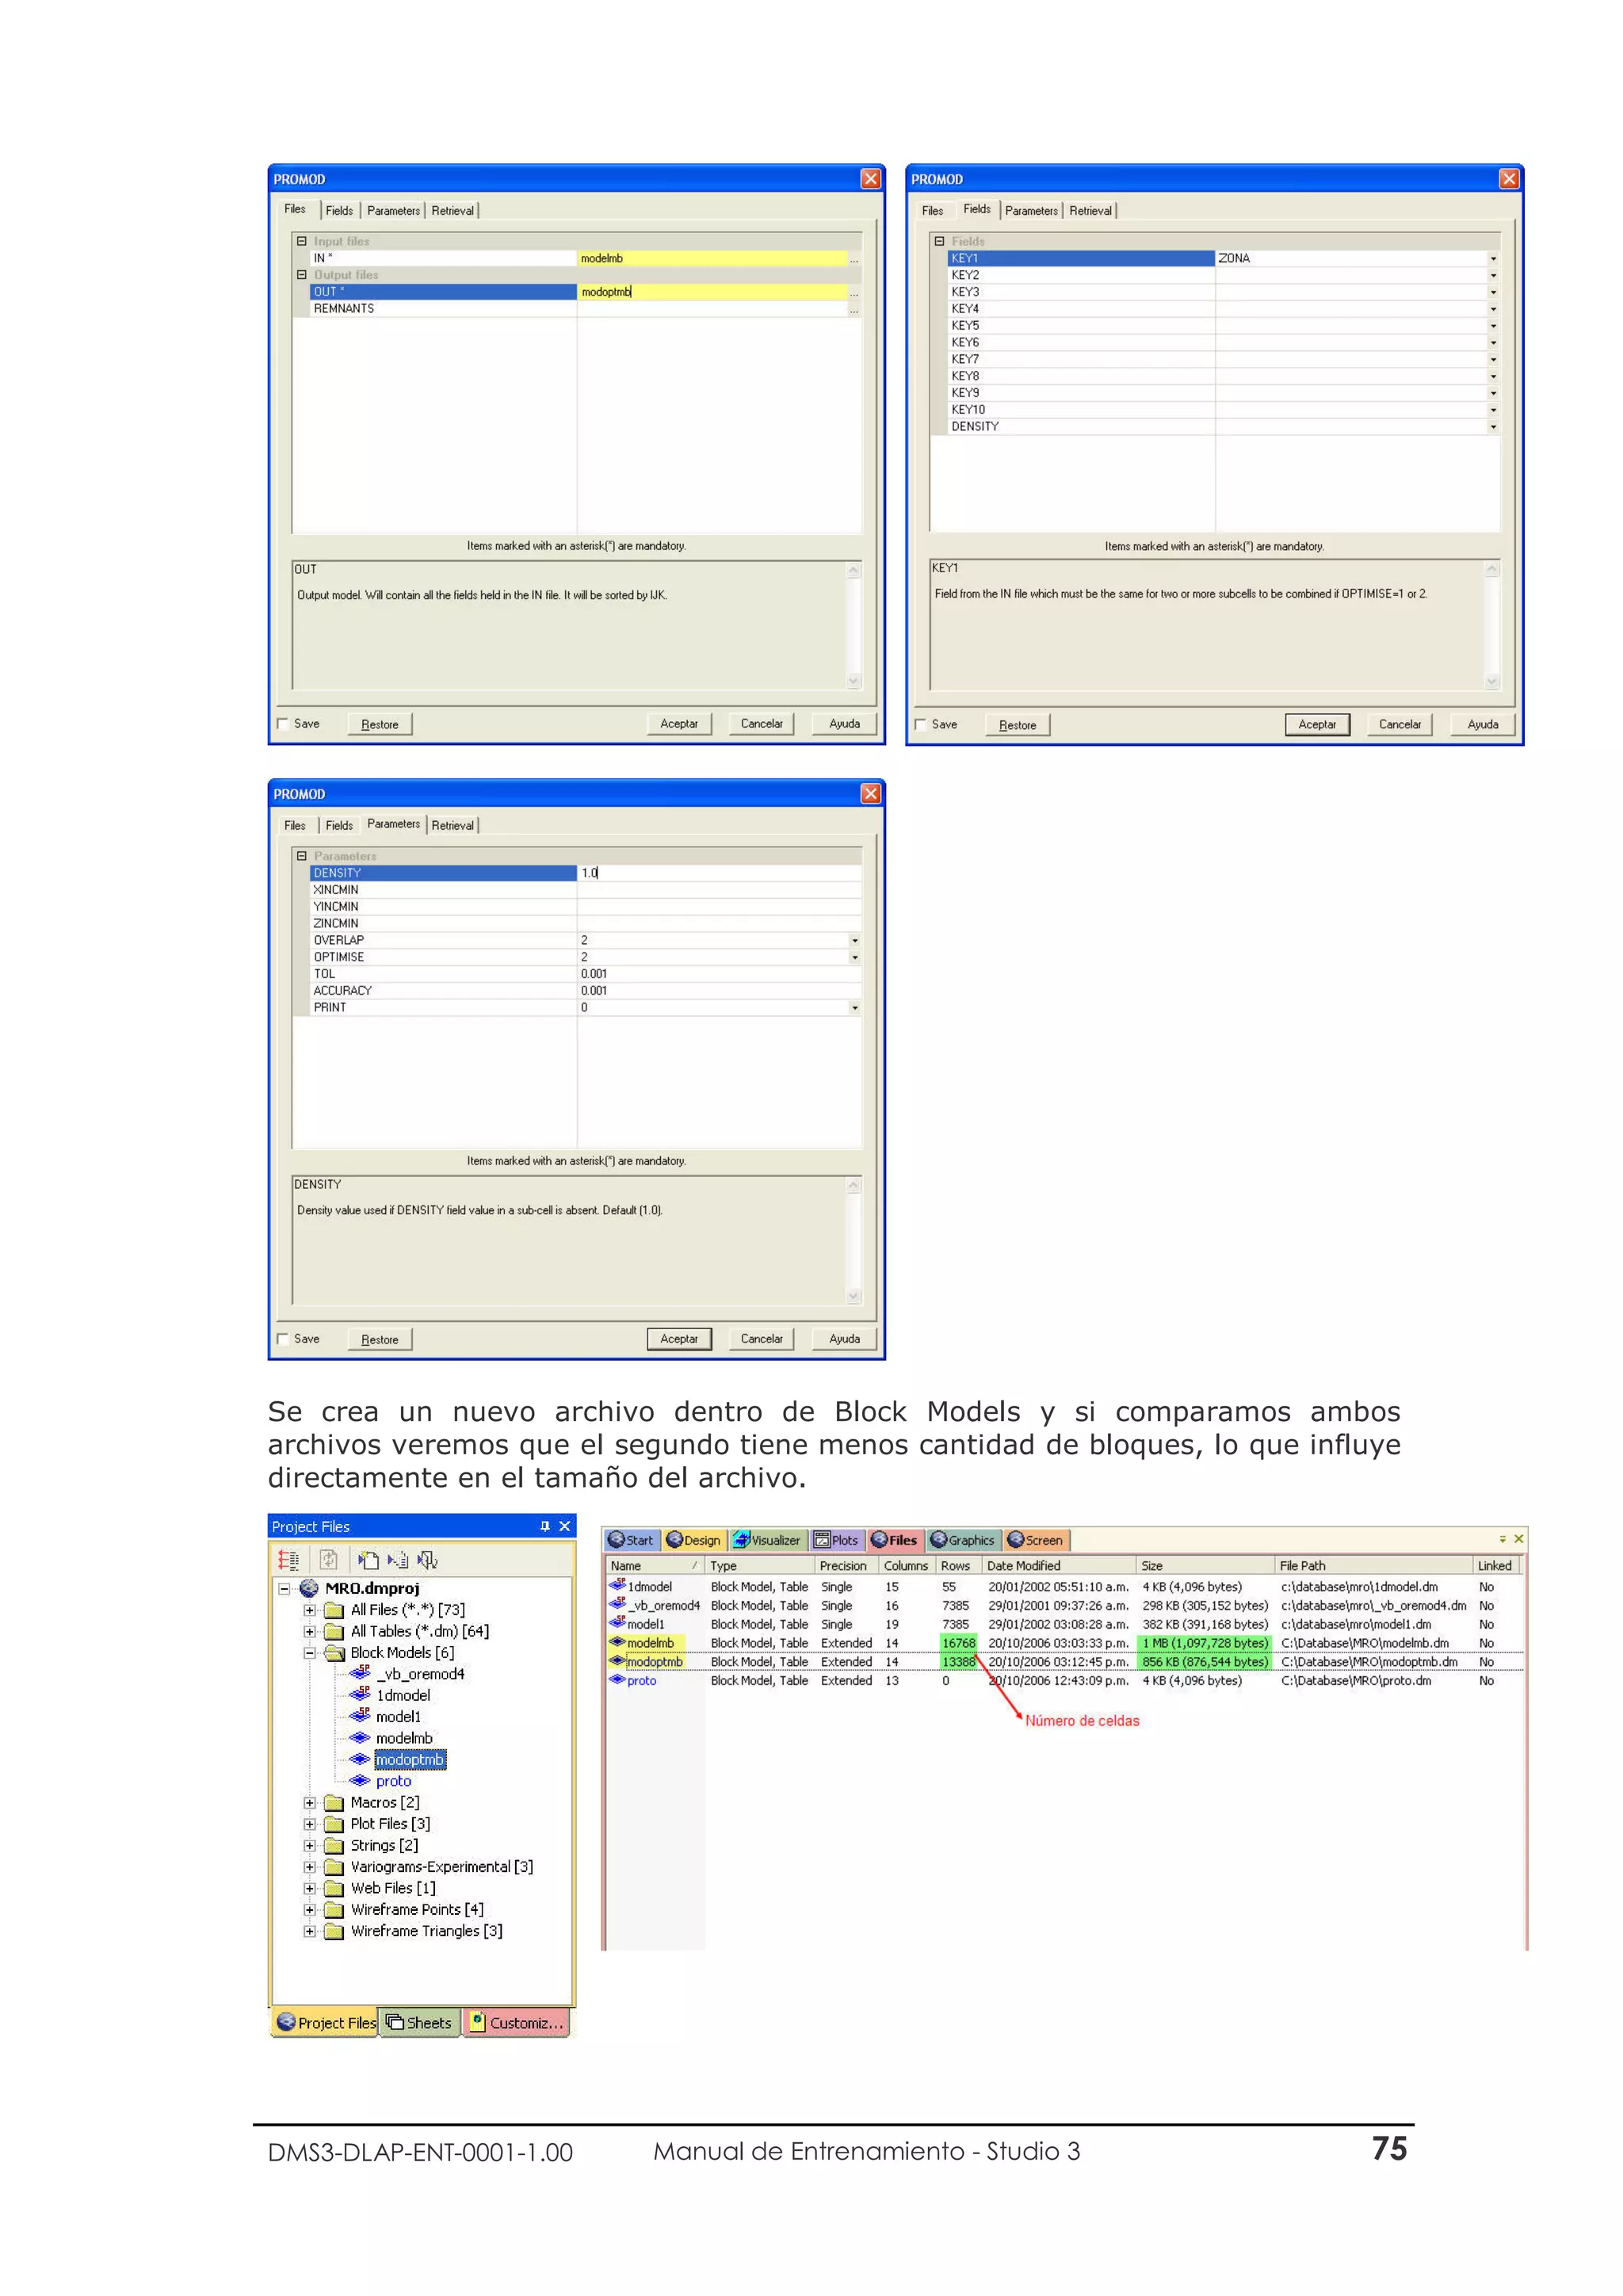1623x2296 pixels.
Task: Click Aceptar in the Fields PROMOD dialog
Action: [1317, 725]
